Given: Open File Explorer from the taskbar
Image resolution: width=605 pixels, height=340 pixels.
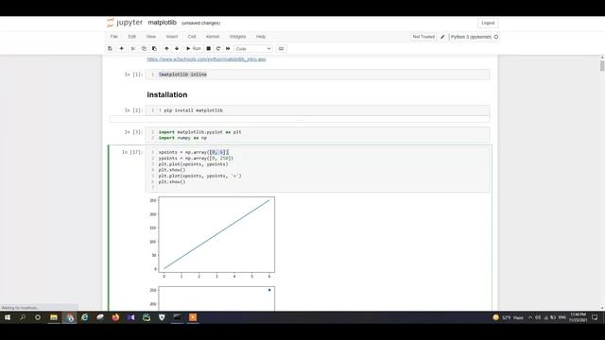Looking at the screenshot, I should 54,317.
